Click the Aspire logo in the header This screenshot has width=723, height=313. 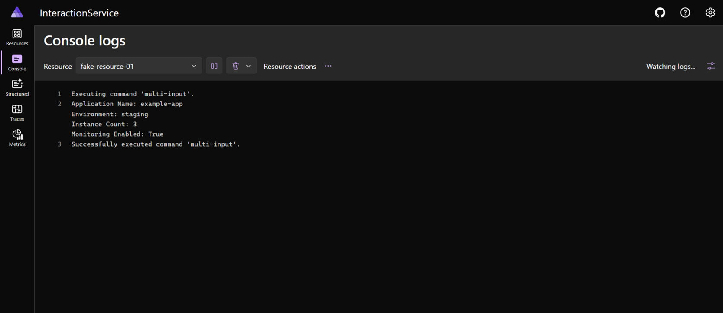17,13
